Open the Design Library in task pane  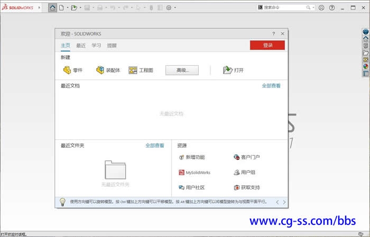pyautogui.click(x=366, y=46)
